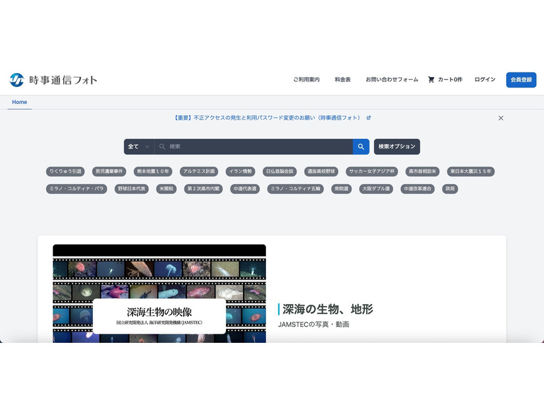Image resolution: width=544 pixels, height=408 pixels.
Task: Open the 深海生物の映像 thumbnail
Action: point(159,293)
